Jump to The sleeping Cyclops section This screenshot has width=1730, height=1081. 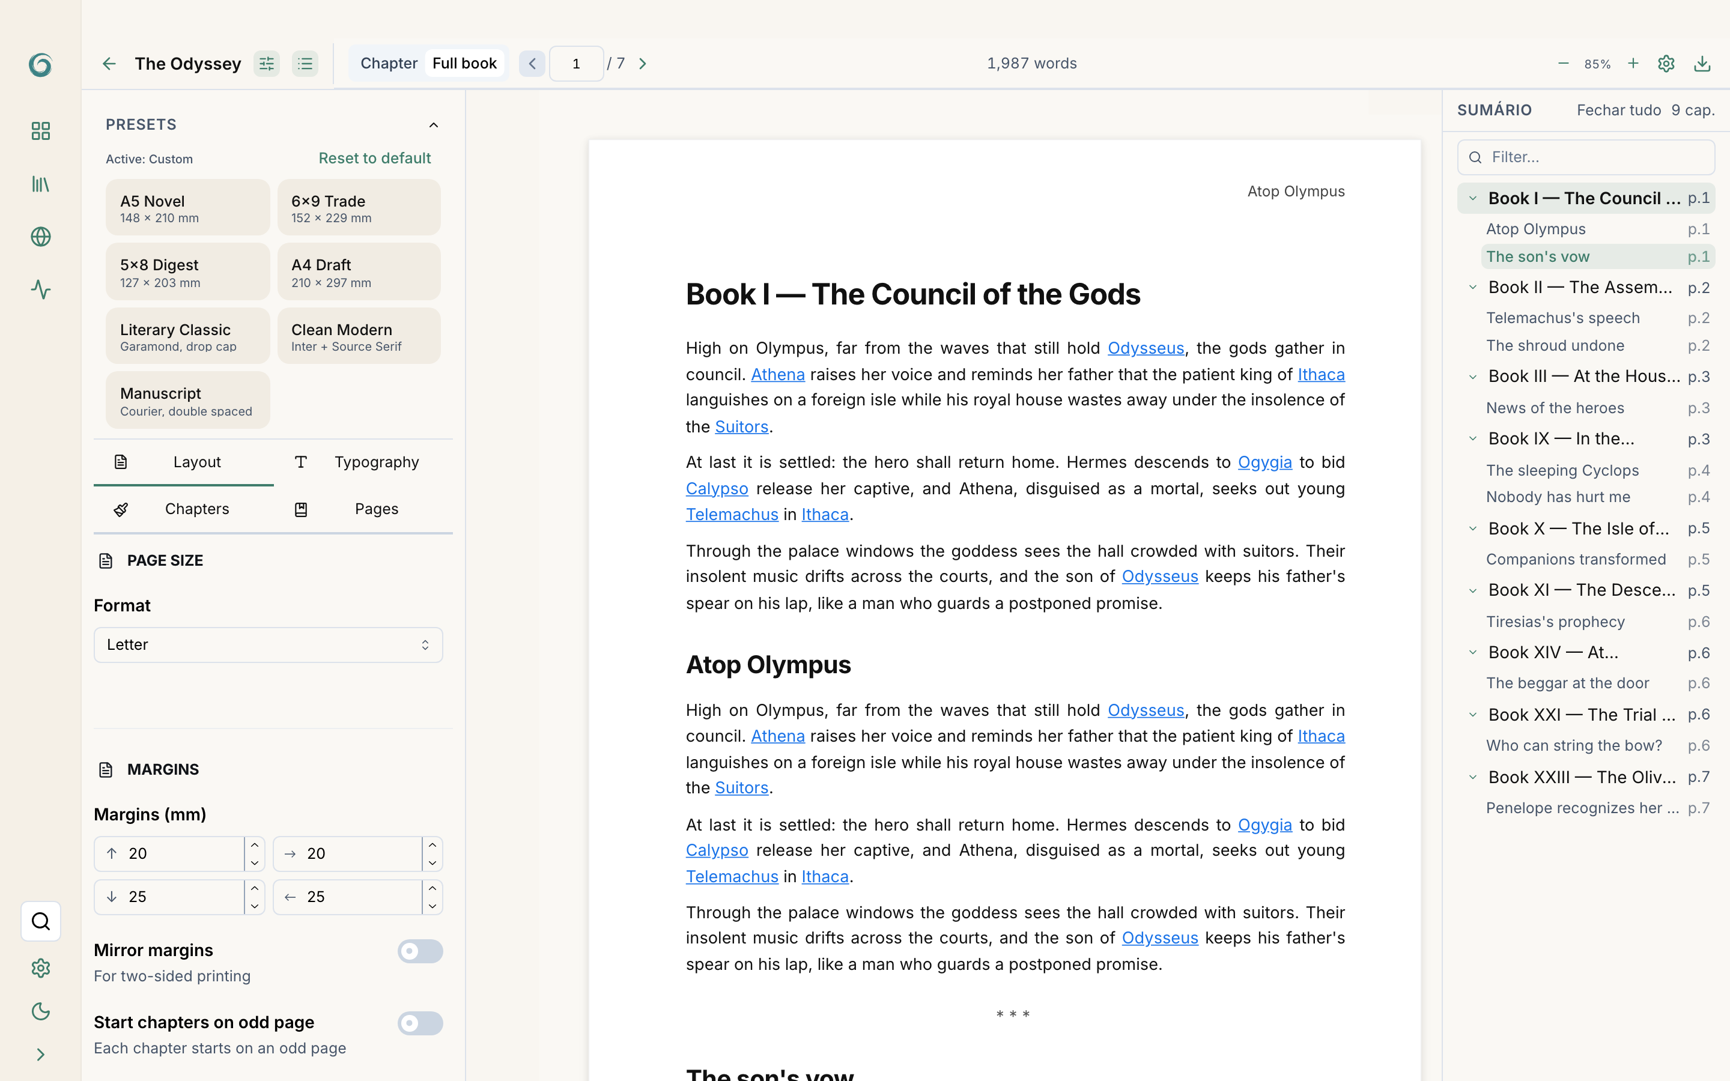click(x=1598, y=470)
